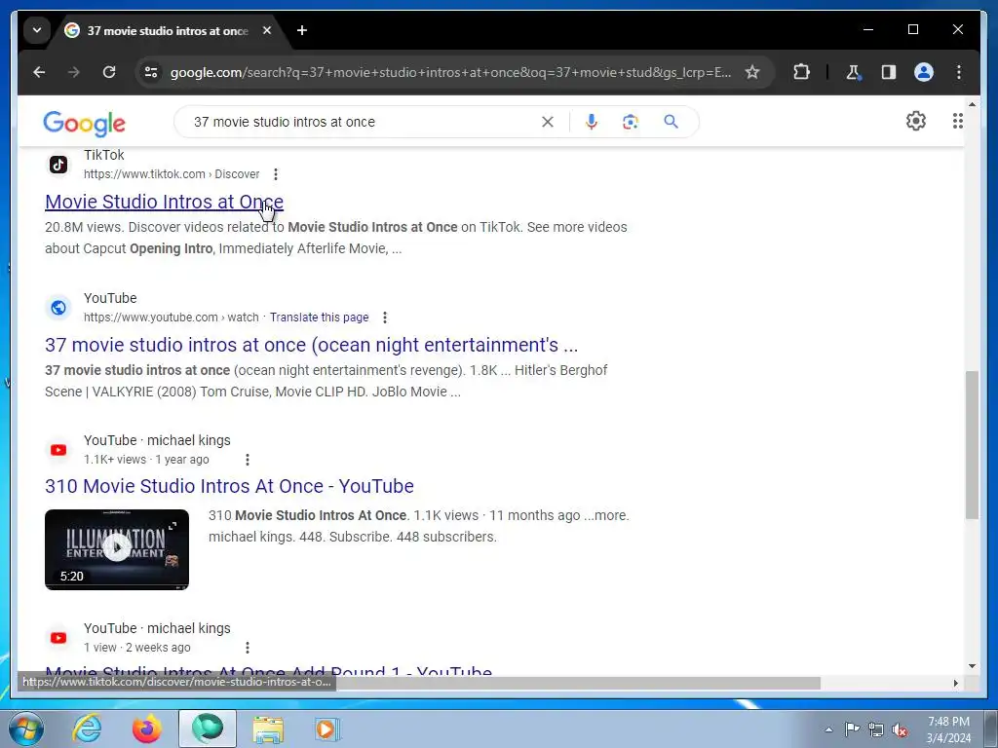This screenshot has height=748, width=998.
Task: Open more options for youtube.com watch result
Action: [x=384, y=318]
